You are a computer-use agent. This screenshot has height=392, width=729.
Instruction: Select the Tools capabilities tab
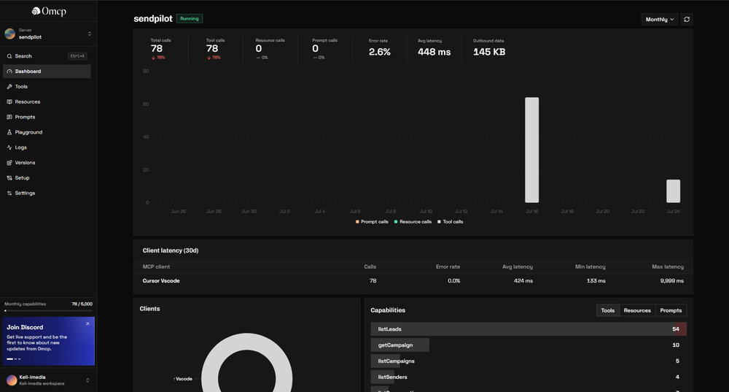(x=608, y=310)
